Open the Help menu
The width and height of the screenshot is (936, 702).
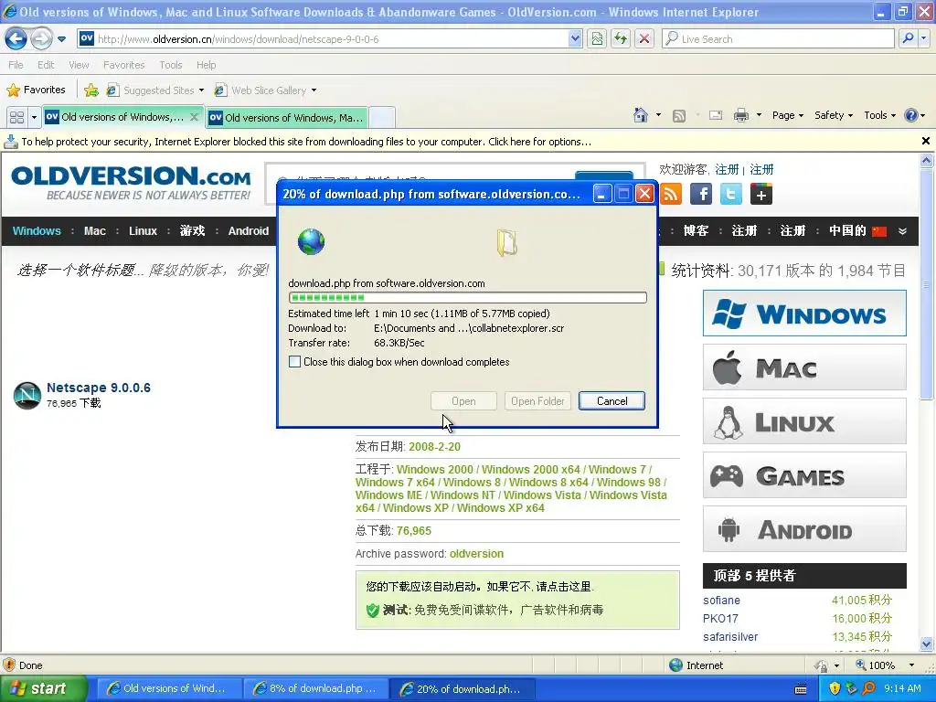(206, 65)
